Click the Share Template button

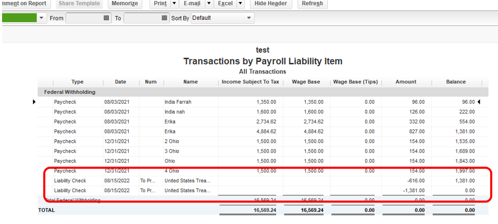79,4
